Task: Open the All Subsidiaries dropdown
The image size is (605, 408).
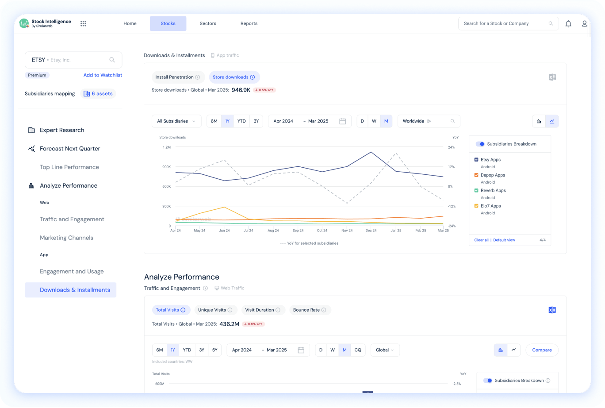Action: (x=176, y=121)
